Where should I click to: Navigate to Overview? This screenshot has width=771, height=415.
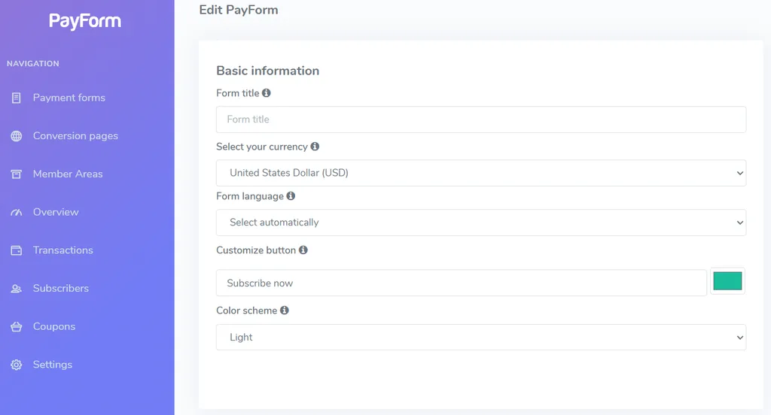56,212
